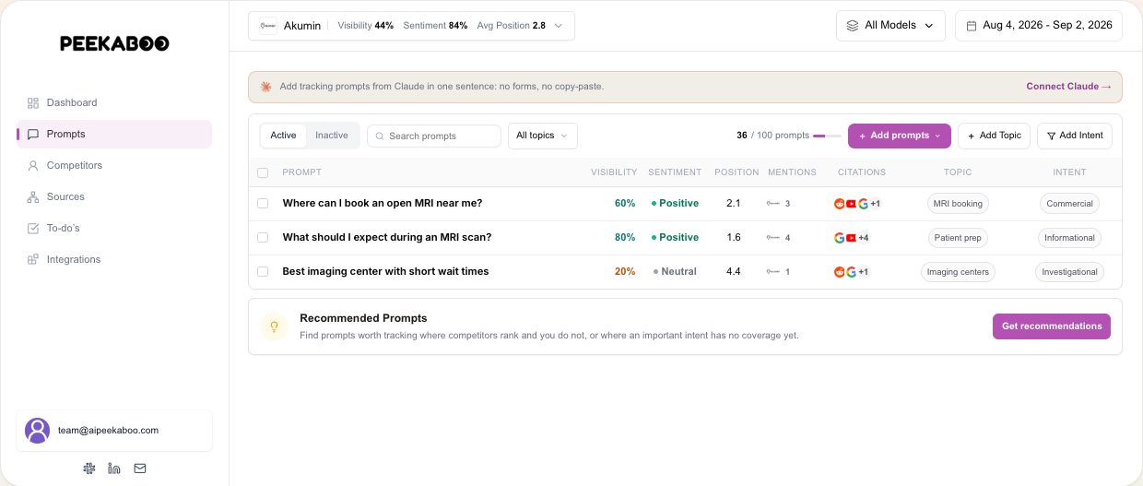Click the mail envelope icon

(140, 468)
